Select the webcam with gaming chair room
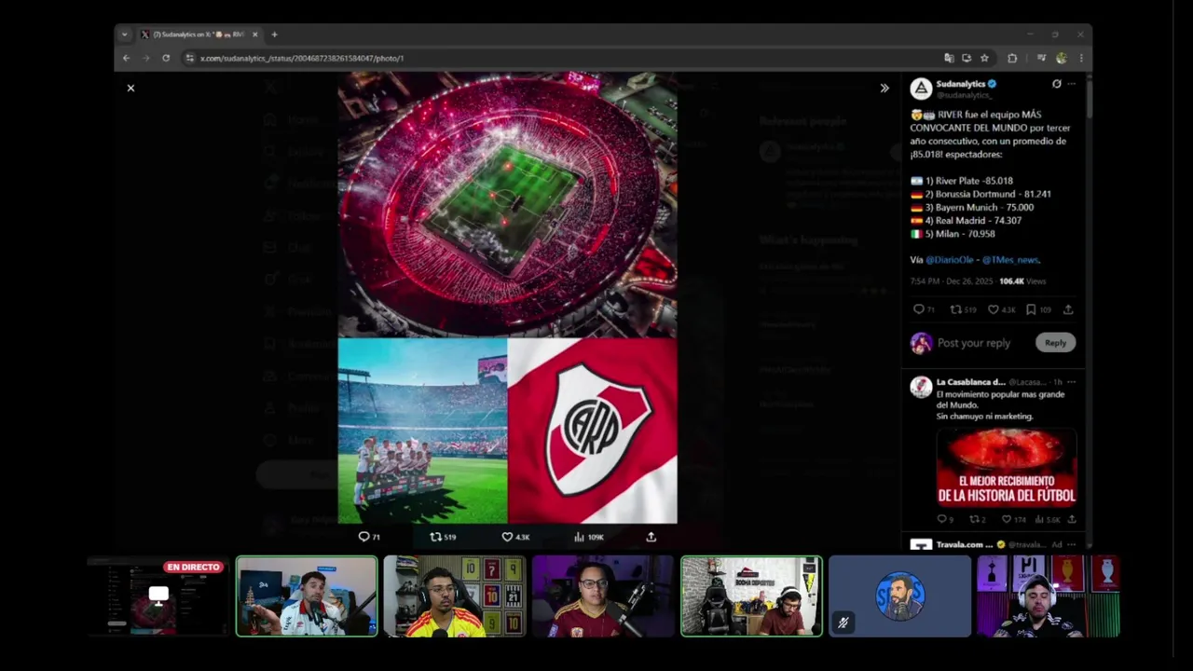The height and width of the screenshot is (671, 1193). coord(751,596)
